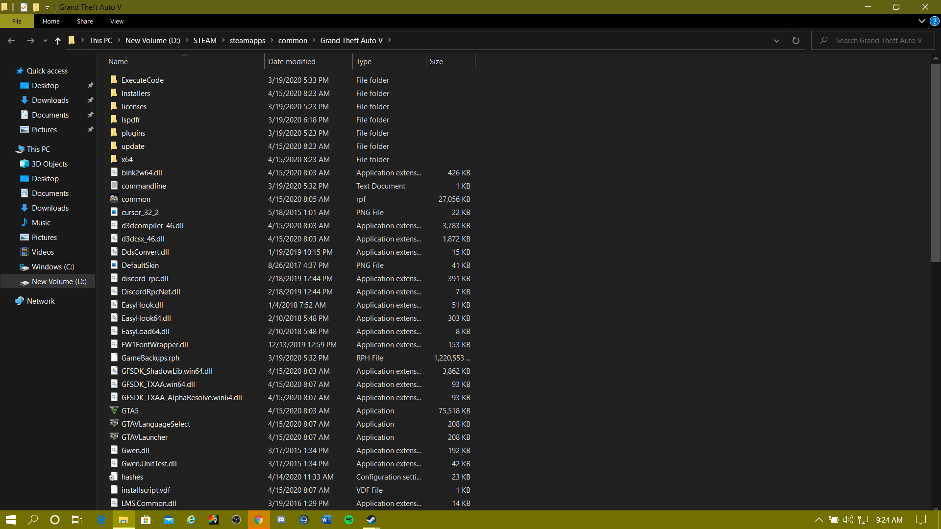Click the Help question mark icon

click(x=935, y=21)
